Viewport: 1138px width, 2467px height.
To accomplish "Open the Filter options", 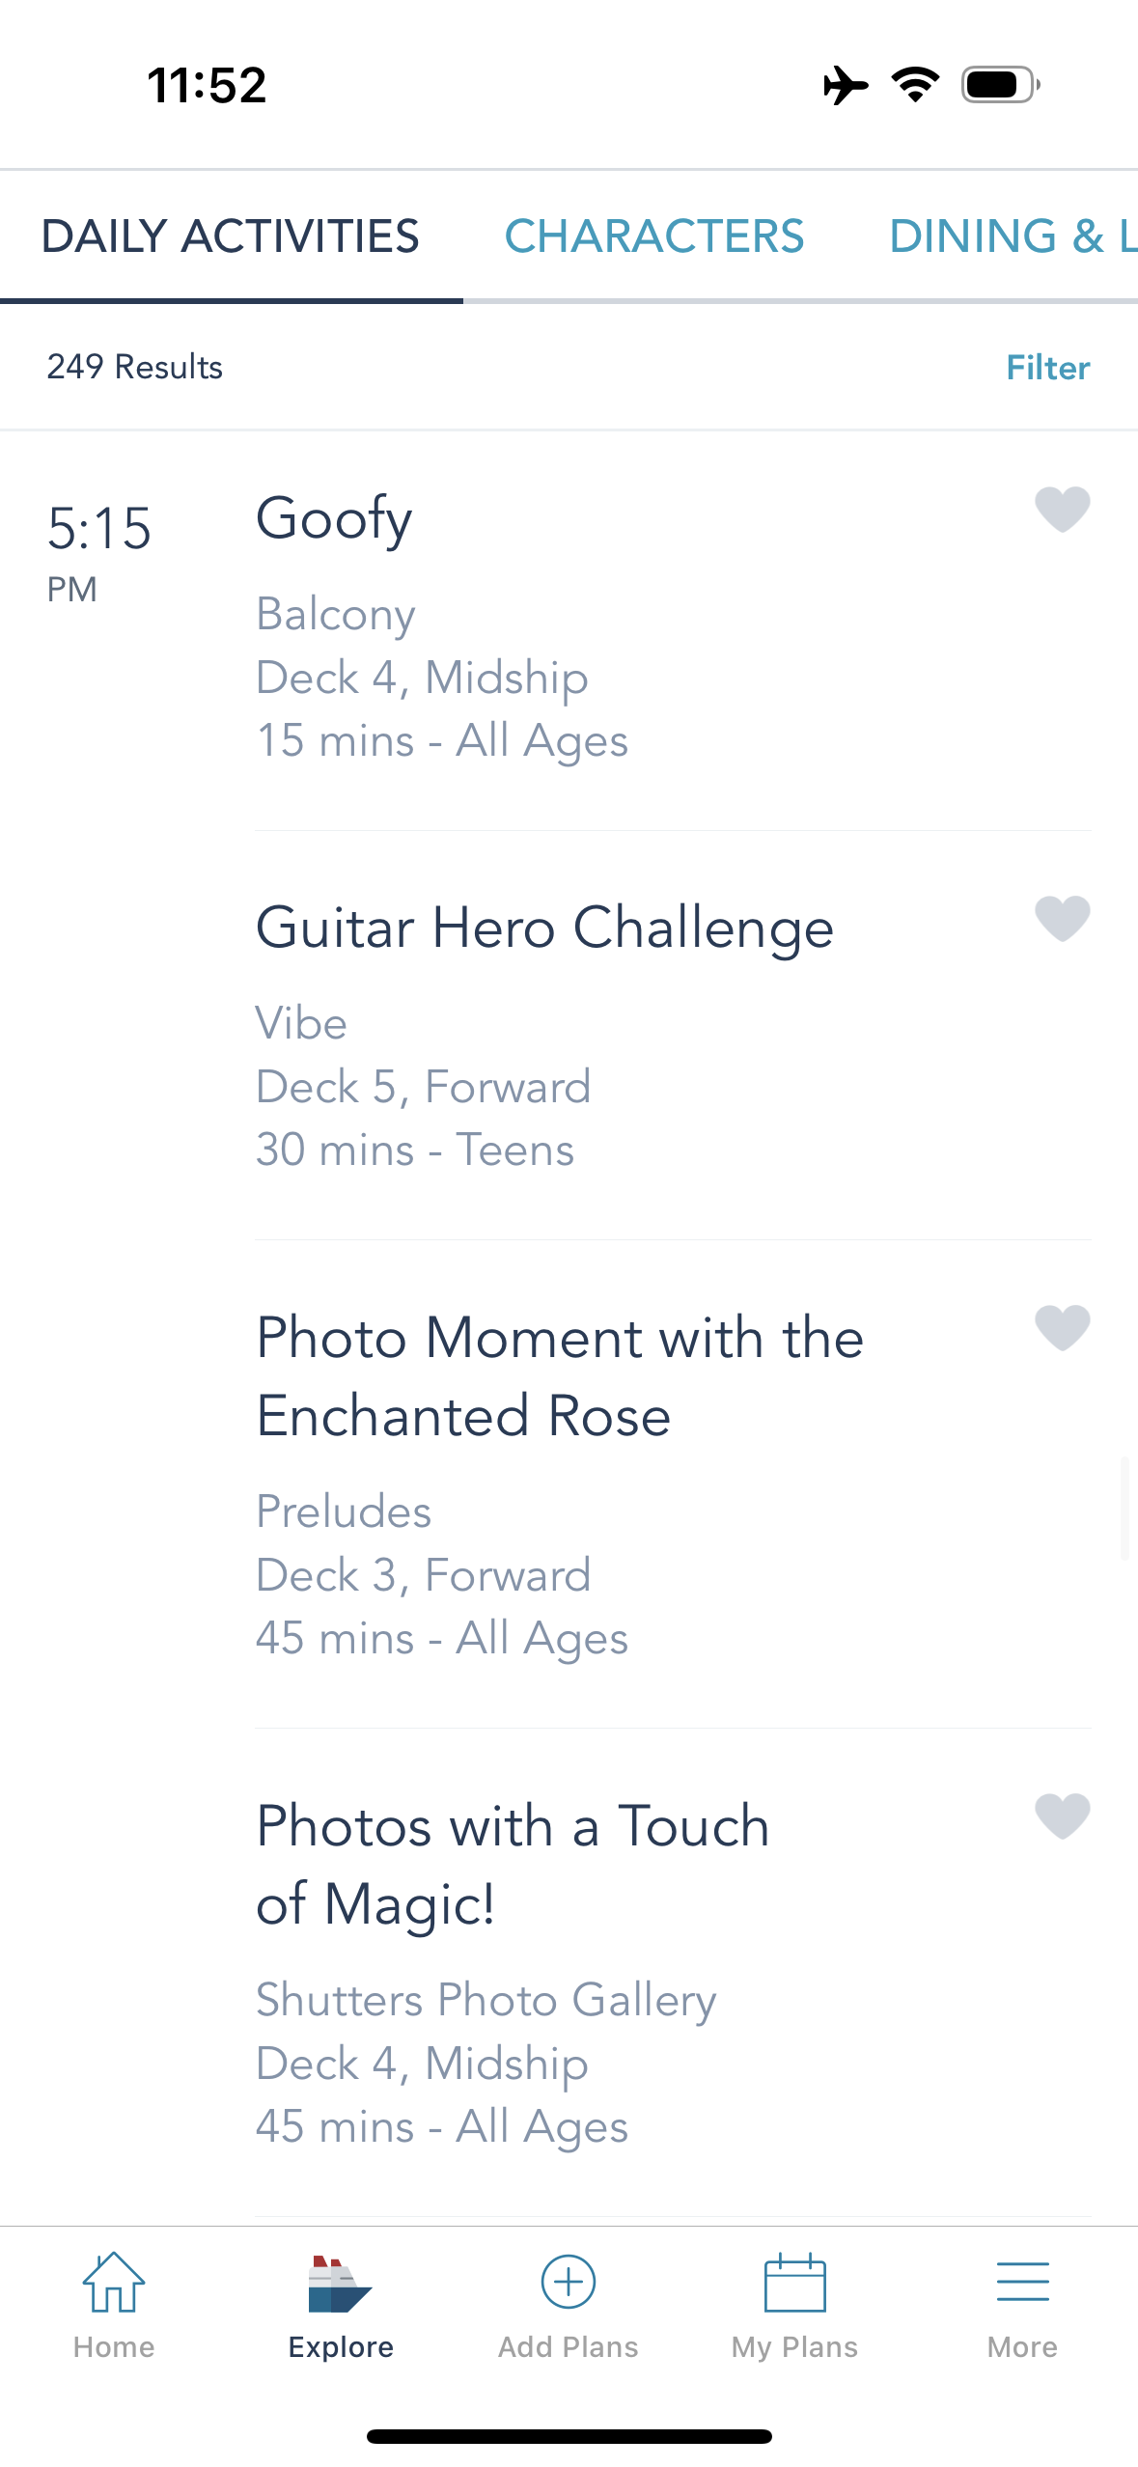I will coord(1047,368).
